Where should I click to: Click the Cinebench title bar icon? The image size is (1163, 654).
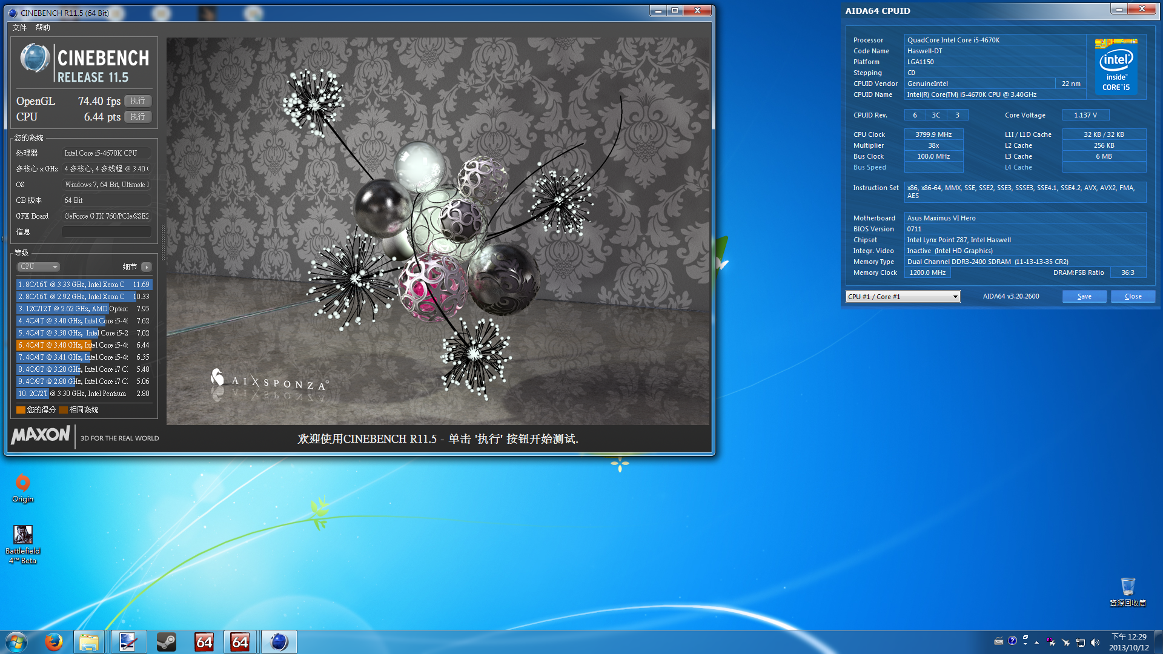(x=13, y=13)
